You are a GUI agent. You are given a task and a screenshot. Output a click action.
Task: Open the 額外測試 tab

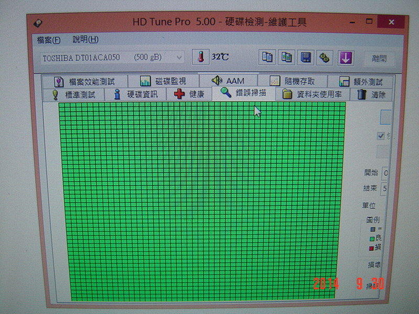[360, 82]
